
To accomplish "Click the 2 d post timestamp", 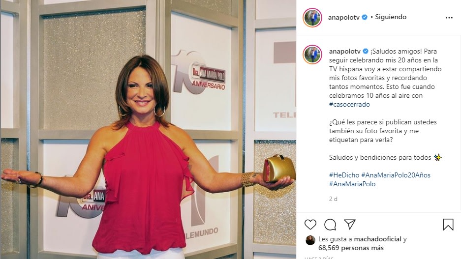I will [333, 199].
